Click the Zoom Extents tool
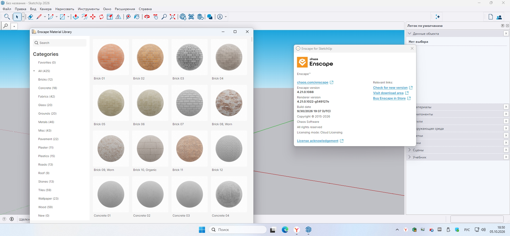 173,17
